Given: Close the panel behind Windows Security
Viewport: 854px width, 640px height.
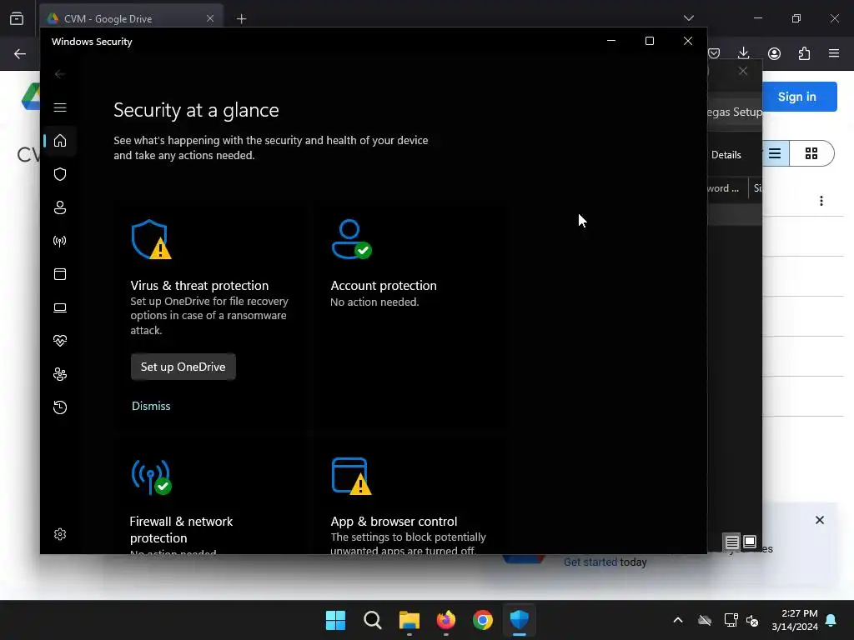Looking at the screenshot, I should [x=743, y=72].
